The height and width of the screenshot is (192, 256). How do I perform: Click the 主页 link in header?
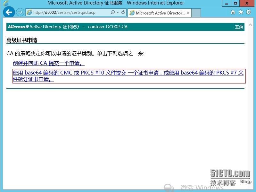click(x=239, y=27)
